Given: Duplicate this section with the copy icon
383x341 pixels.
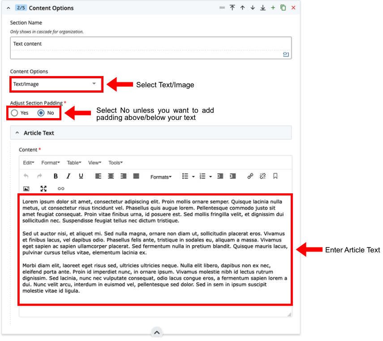Looking at the screenshot, I should tap(283, 8).
